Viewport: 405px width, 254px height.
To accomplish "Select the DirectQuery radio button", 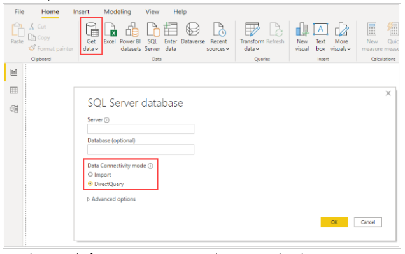I will coord(90,184).
